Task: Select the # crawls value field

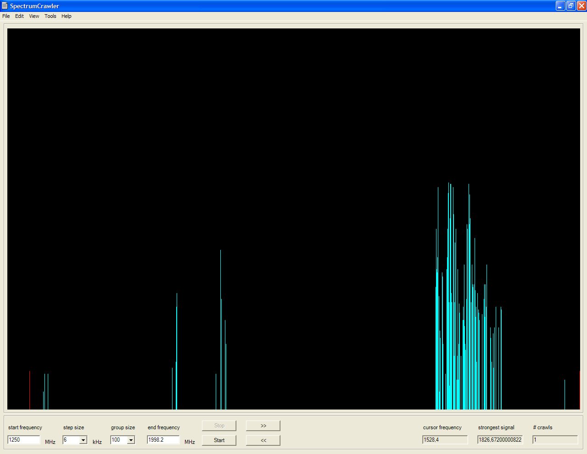Action: tap(555, 440)
